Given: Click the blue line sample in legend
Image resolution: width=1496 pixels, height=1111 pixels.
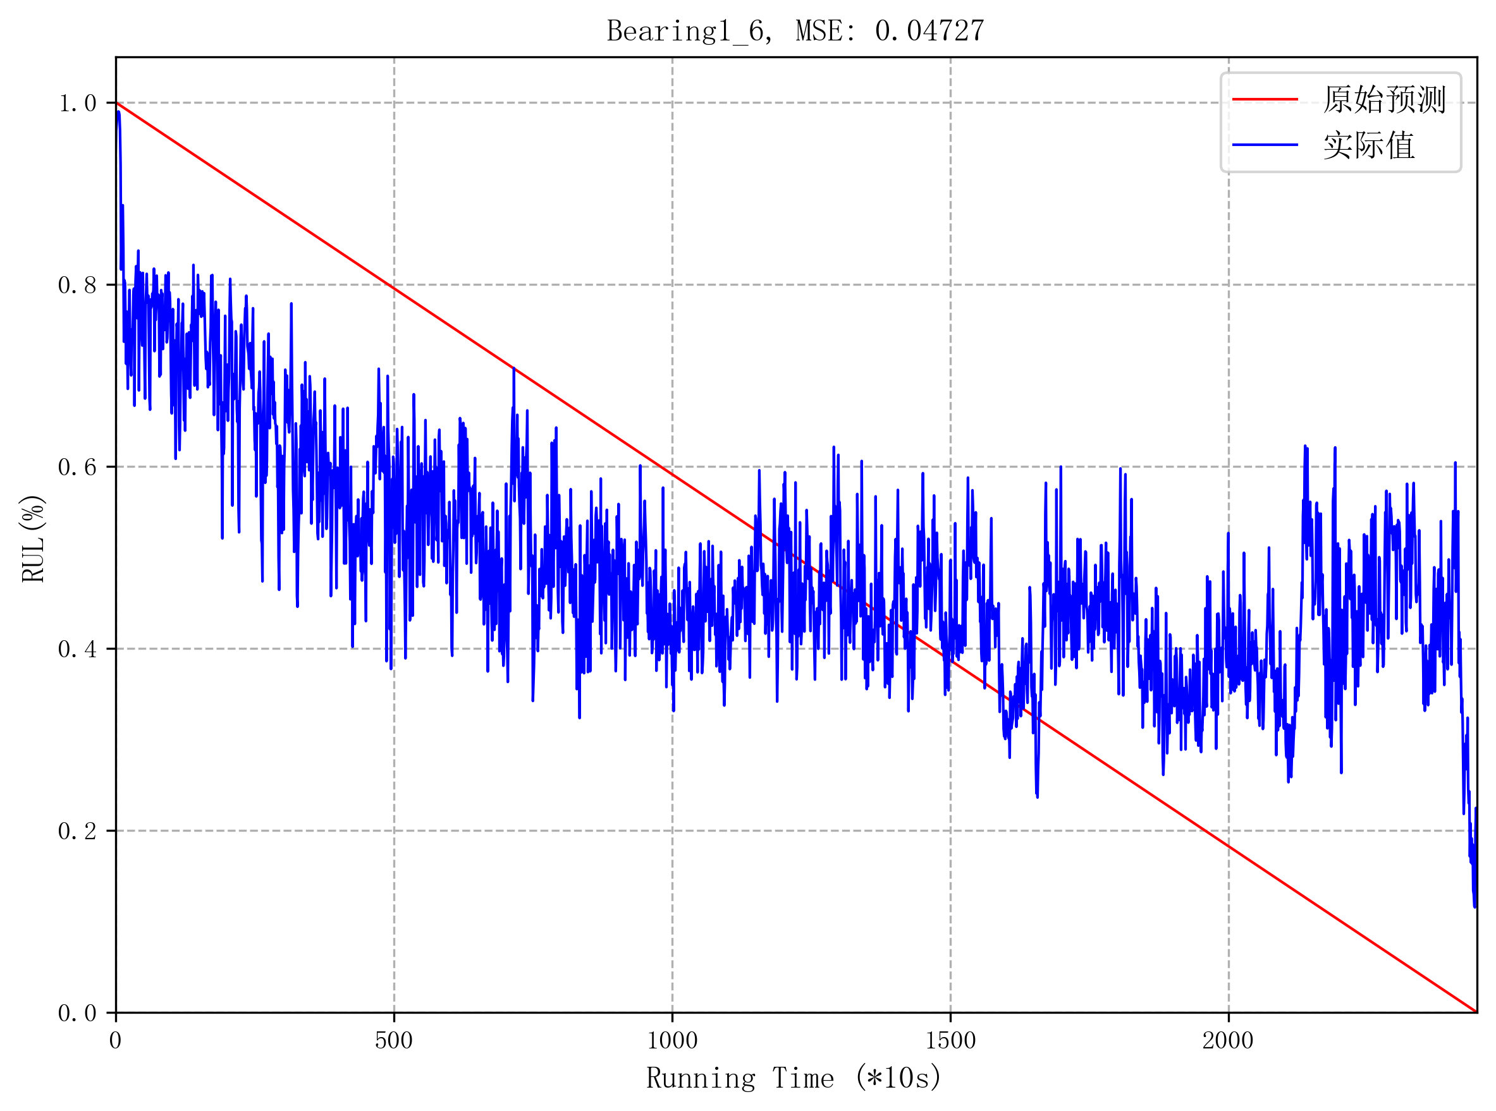Looking at the screenshot, I should tap(1265, 145).
